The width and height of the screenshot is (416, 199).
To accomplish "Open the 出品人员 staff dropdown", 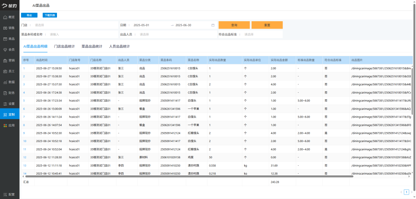I will (177, 34).
